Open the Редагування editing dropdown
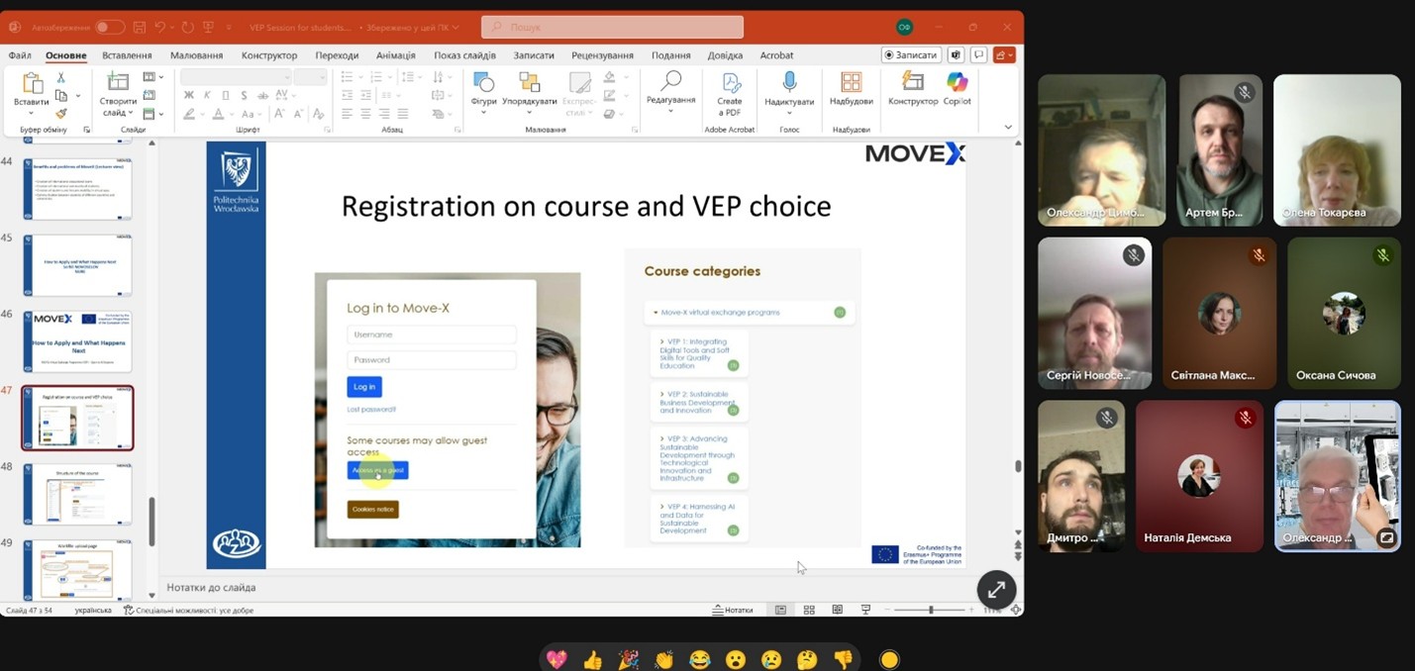 [x=670, y=111]
